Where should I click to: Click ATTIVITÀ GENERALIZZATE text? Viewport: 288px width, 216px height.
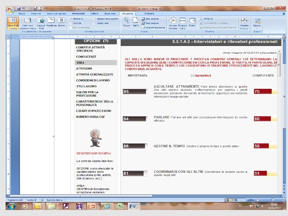tap(95, 74)
